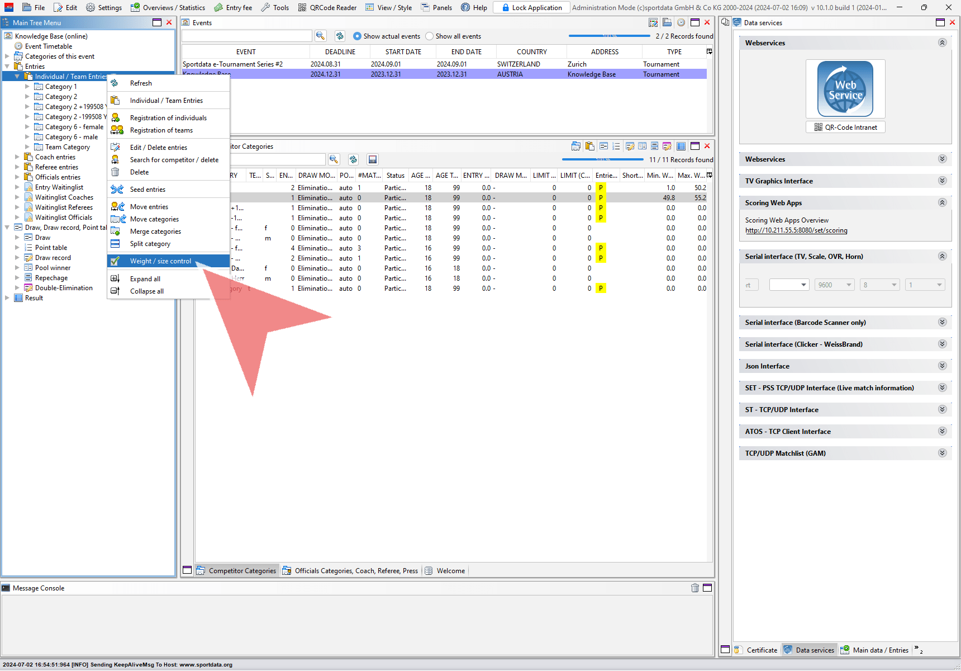Select 'Seed entries' from the context menu
This screenshot has width=961, height=671.
(x=148, y=190)
